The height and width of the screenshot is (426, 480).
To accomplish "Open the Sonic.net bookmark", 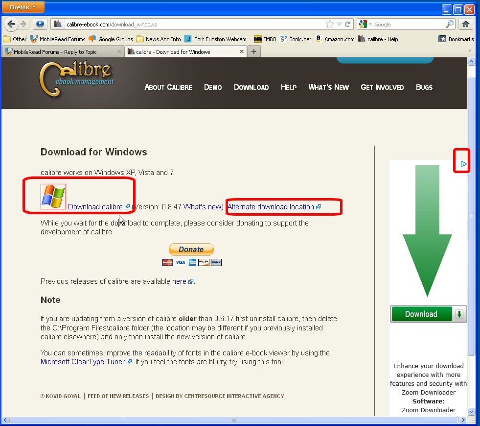I will (x=296, y=39).
